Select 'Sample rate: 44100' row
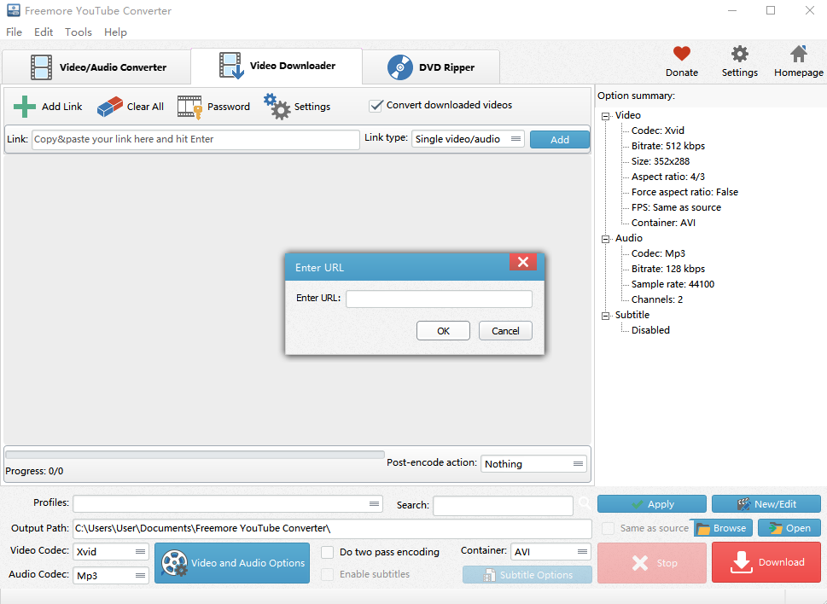The height and width of the screenshot is (604, 827). coord(673,284)
